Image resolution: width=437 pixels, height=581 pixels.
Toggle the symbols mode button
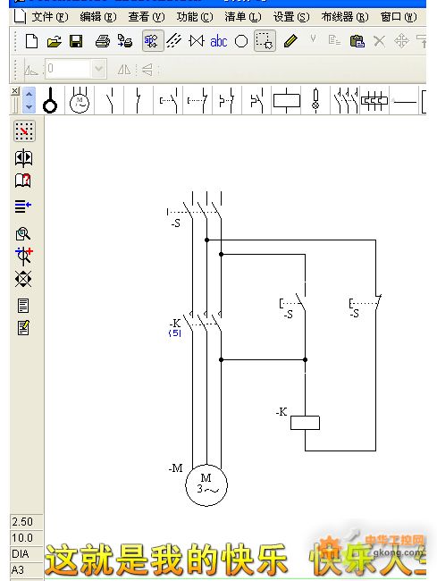[x=153, y=41]
